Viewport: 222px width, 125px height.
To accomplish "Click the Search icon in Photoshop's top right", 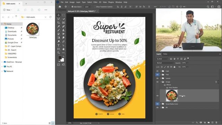I will point(208,7).
